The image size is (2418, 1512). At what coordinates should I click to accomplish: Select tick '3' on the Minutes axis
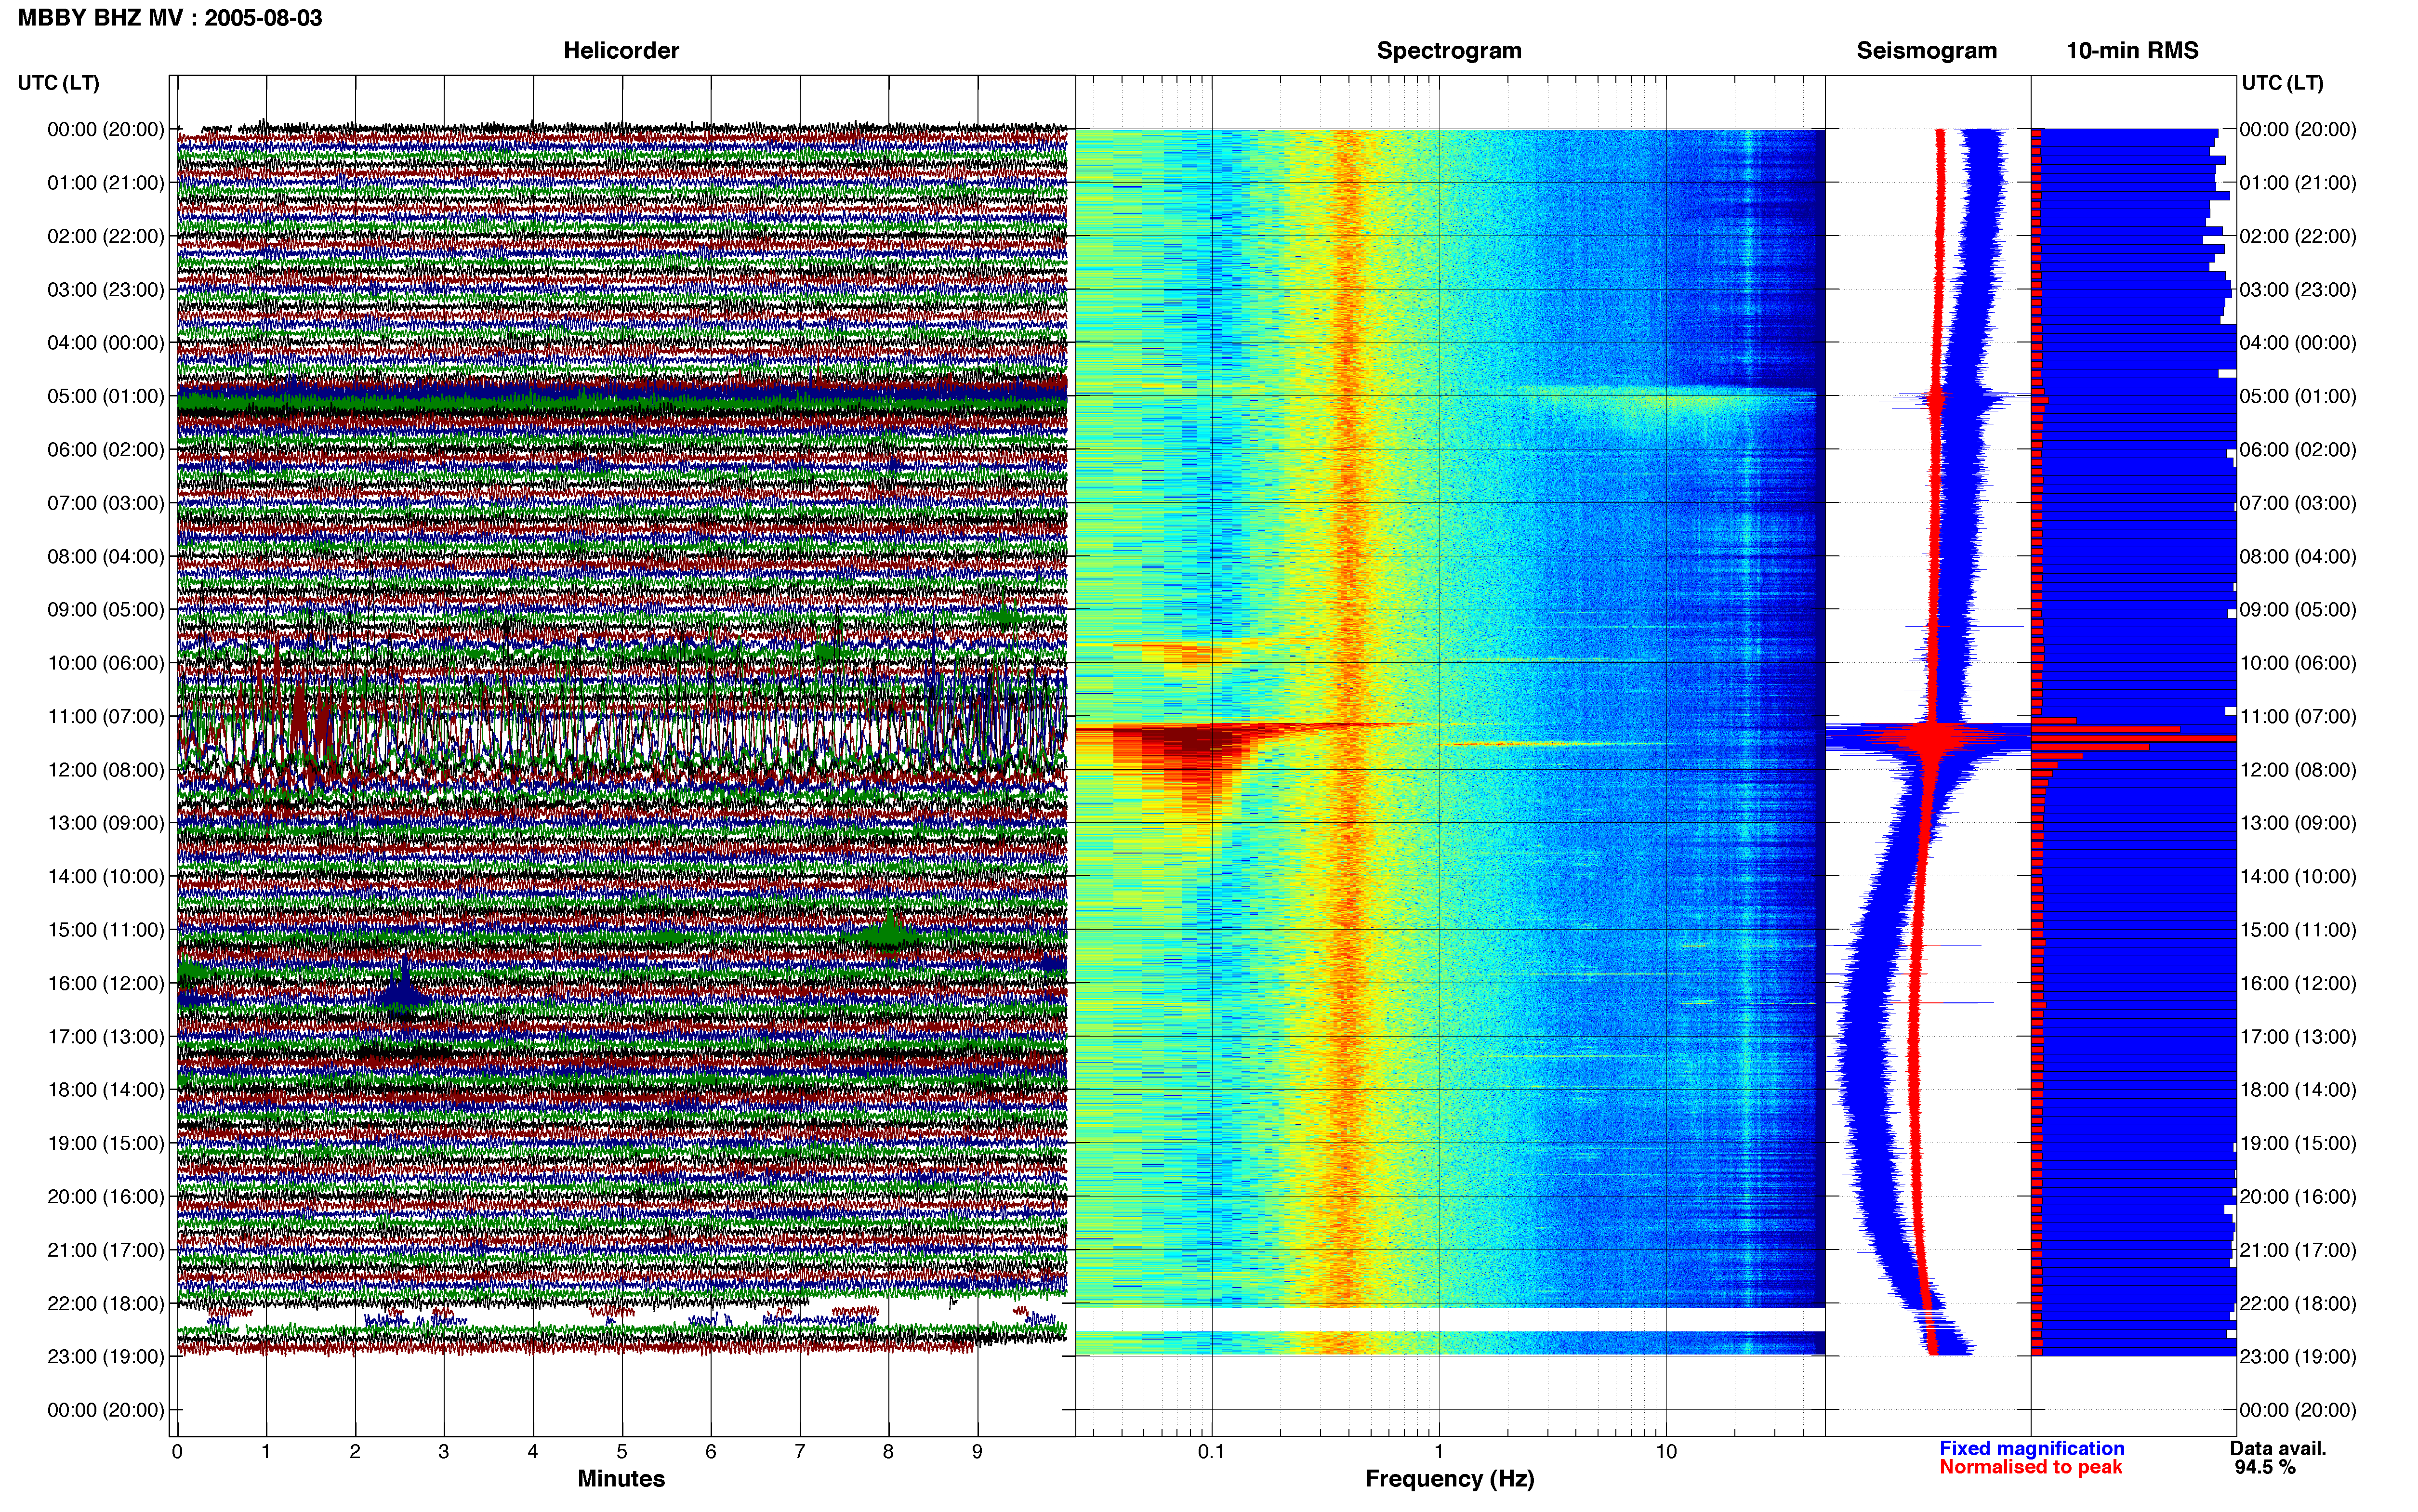(444, 1452)
